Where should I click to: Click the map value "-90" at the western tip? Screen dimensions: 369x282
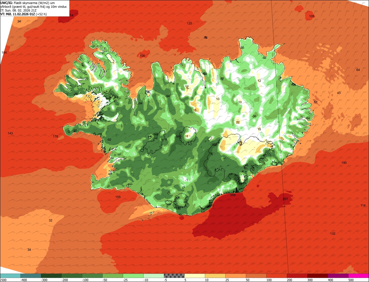click(x=74, y=131)
